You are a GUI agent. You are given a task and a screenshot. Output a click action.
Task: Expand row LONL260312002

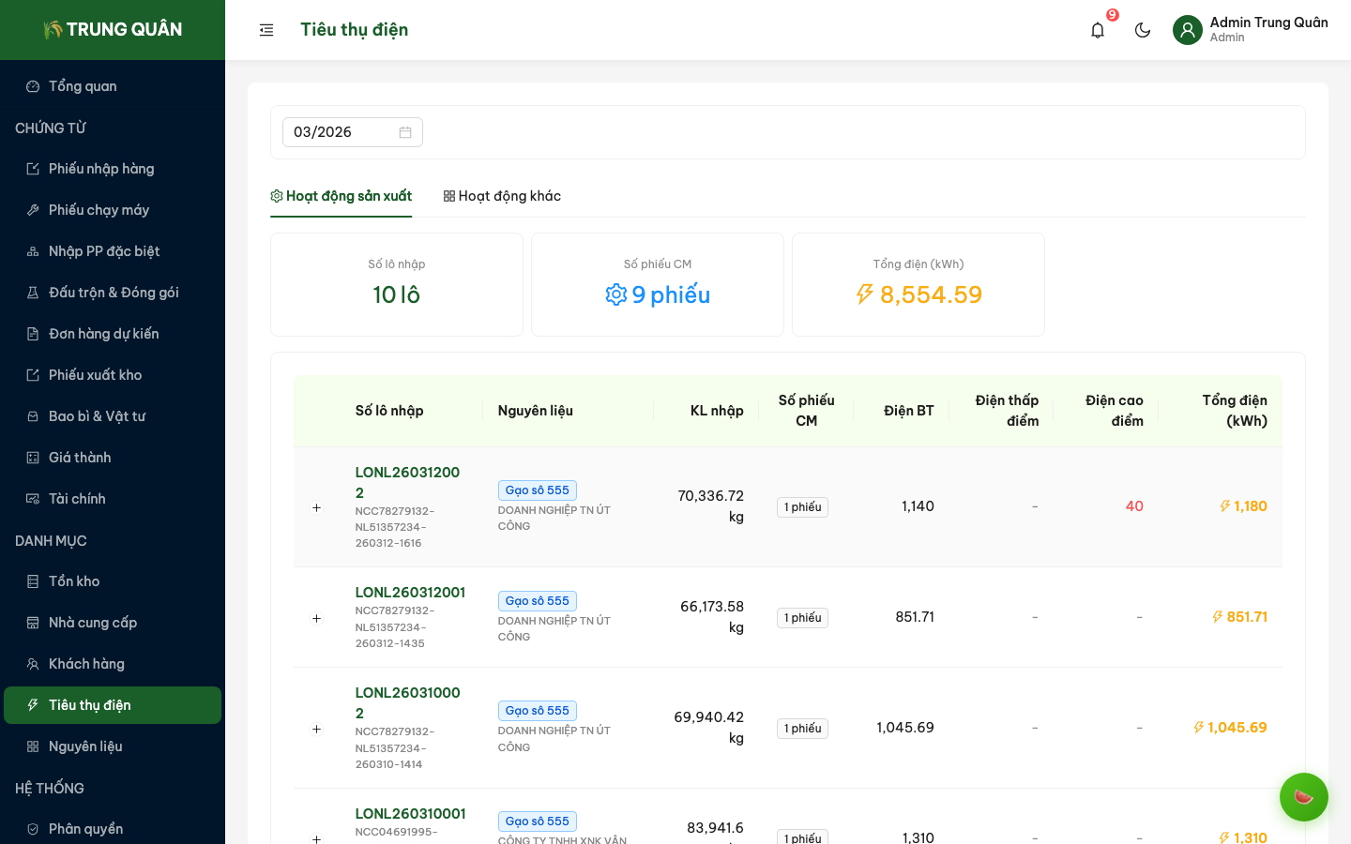pos(316,507)
